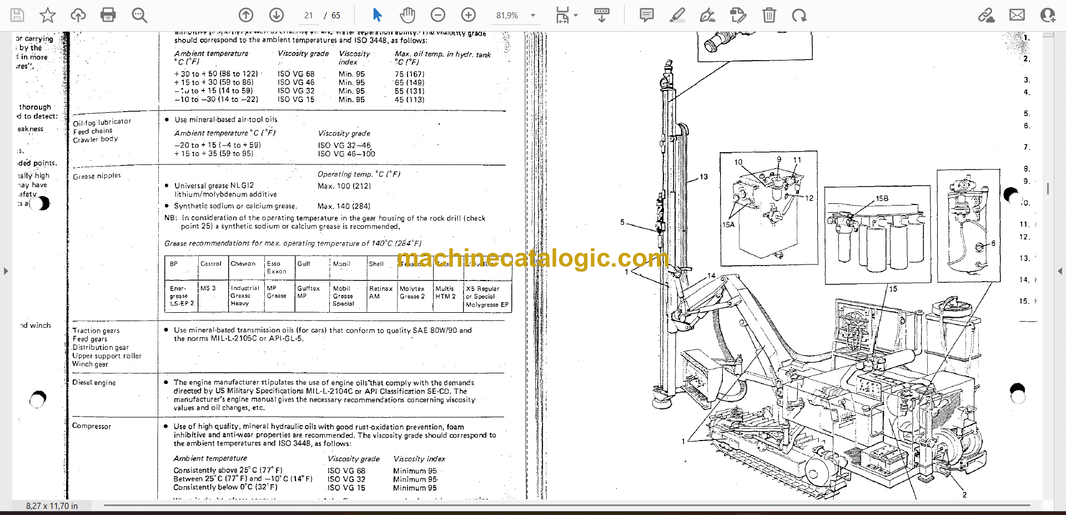Select the highlighter pen tool
The width and height of the screenshot is (1066, 515).
[677, 15]
